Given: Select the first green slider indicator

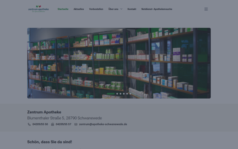Looking at the screenshot, I should (111, 94).
